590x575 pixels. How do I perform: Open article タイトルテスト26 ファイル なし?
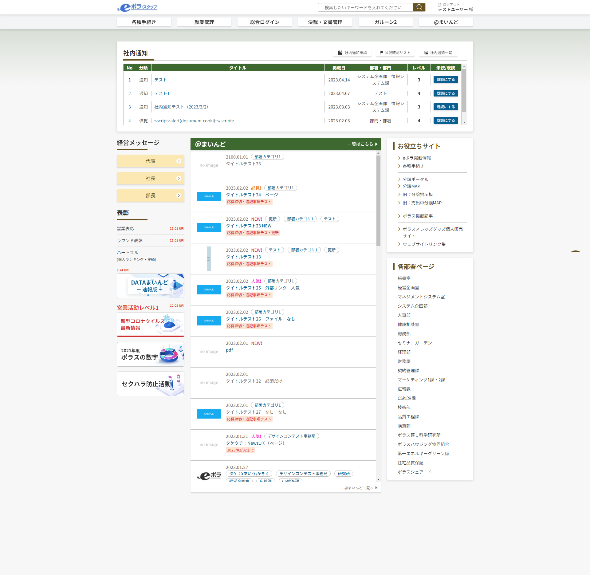261,319
